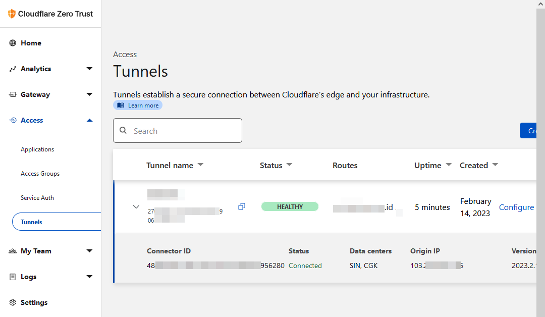Click the Analytics chart icon

[x=13, y=69]
